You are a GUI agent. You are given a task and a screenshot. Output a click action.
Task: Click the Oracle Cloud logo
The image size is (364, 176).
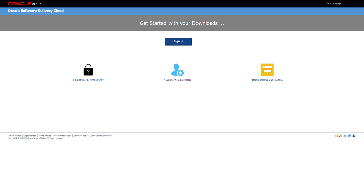click(x=25, y=4)
